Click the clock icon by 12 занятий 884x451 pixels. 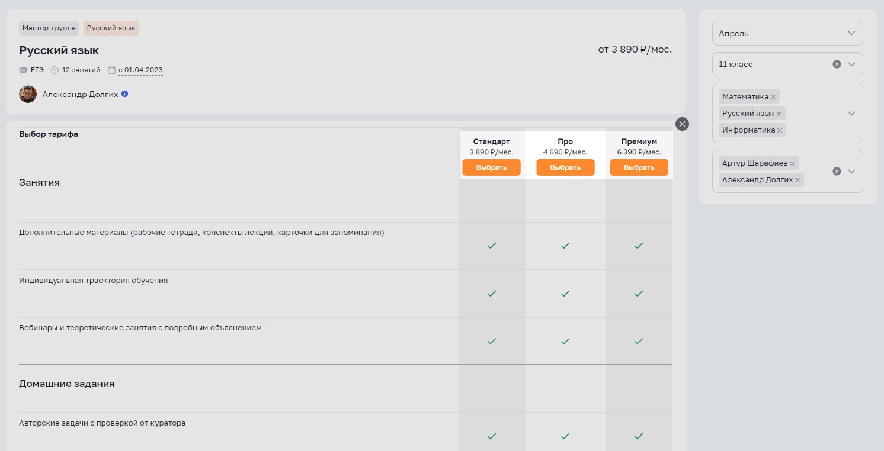click(55, 70)
